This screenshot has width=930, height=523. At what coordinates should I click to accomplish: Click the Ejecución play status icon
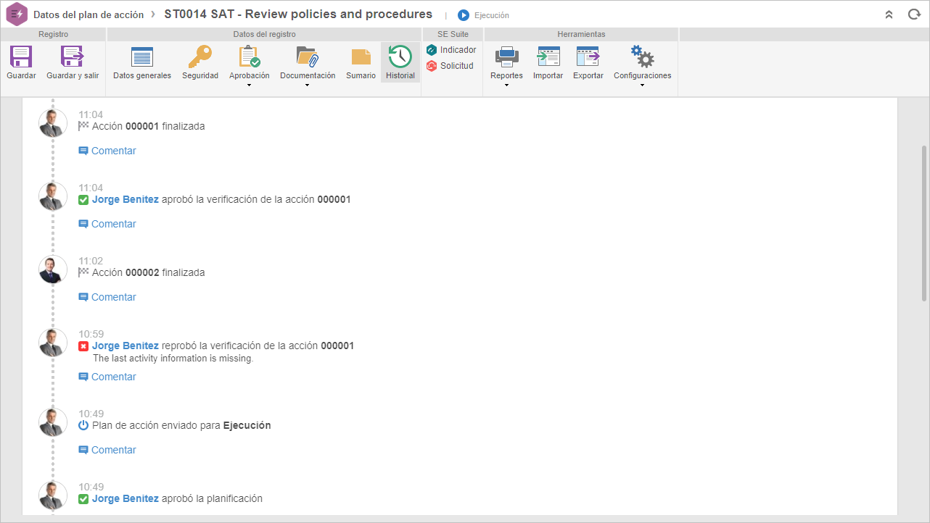tap(464, 15)
